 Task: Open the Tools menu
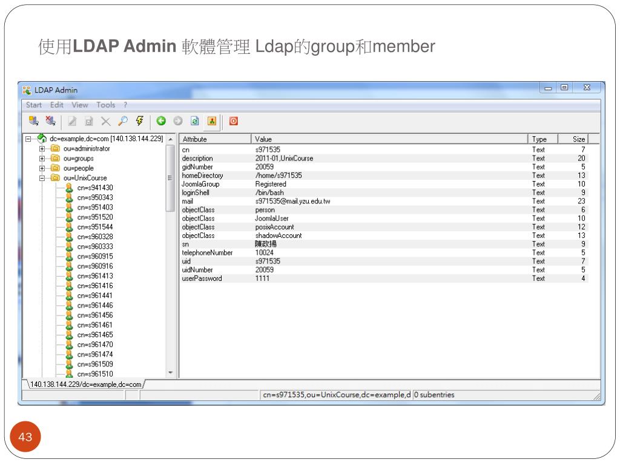(x=105, y=105)
